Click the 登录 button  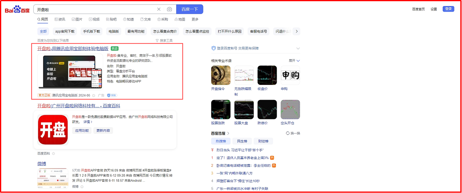[448, 9]
